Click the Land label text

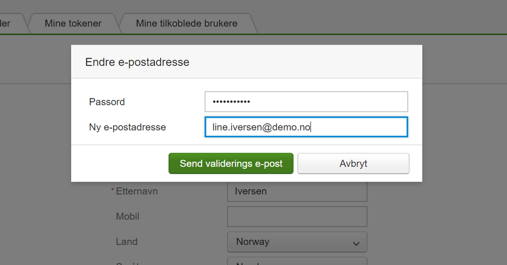tap(126, 242)
